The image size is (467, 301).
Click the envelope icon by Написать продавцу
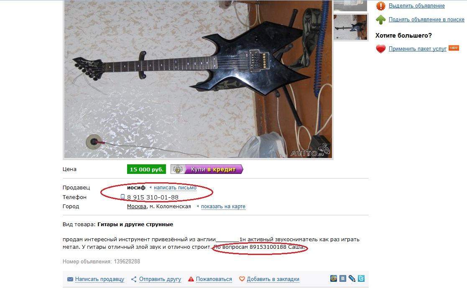[x=70, y=279]
